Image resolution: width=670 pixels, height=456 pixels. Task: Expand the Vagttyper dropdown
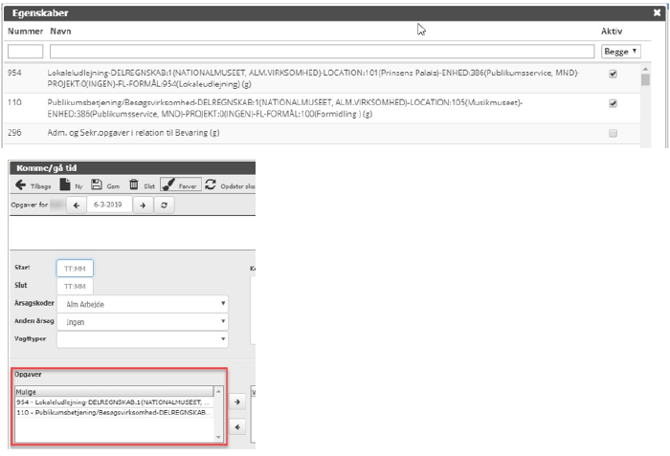point(143,338)
